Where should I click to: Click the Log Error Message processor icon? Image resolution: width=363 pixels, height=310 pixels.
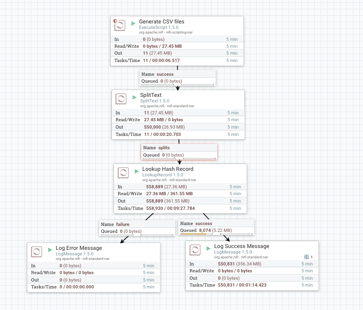click(36, 252)
